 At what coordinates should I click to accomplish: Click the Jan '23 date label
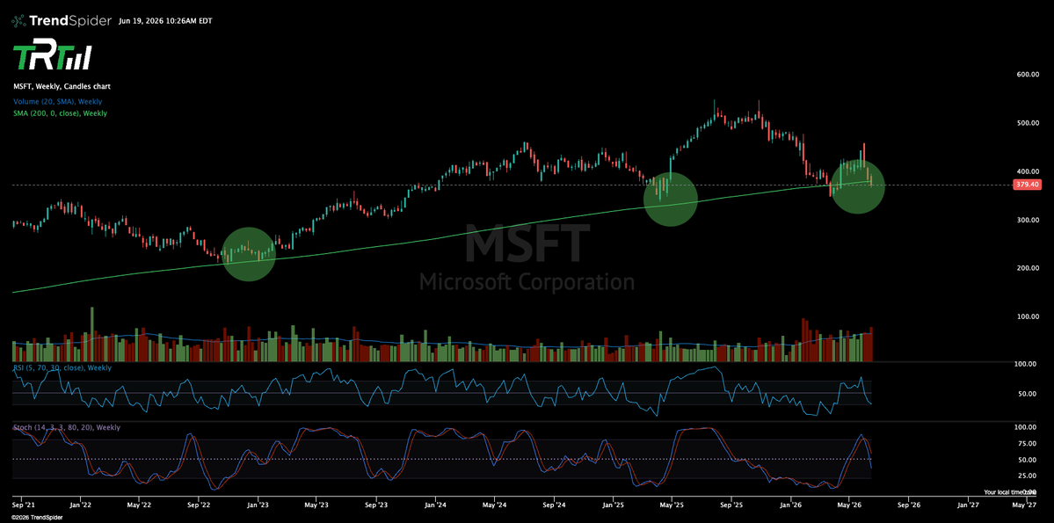click(x=258, y=504)
